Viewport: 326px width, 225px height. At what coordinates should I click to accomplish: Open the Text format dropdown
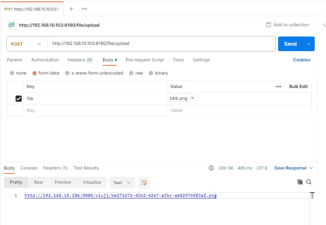(x=122, y=183)
